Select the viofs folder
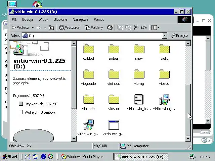Viewport: 215px width, 161px height. [x=164, y=52]
